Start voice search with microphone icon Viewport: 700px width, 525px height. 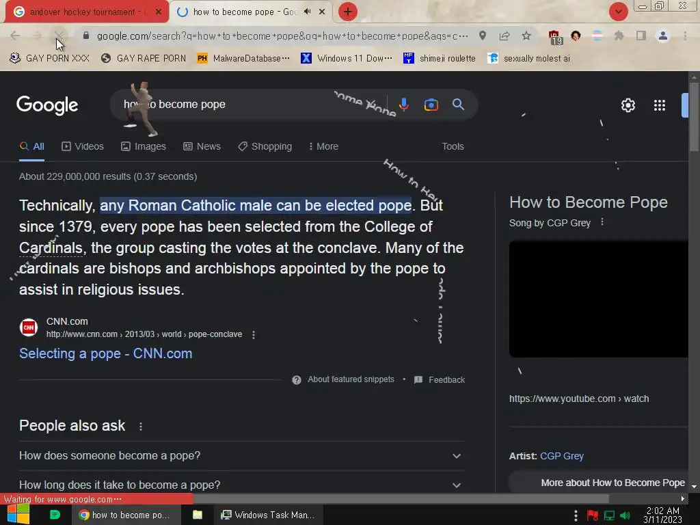coord(403,105)
